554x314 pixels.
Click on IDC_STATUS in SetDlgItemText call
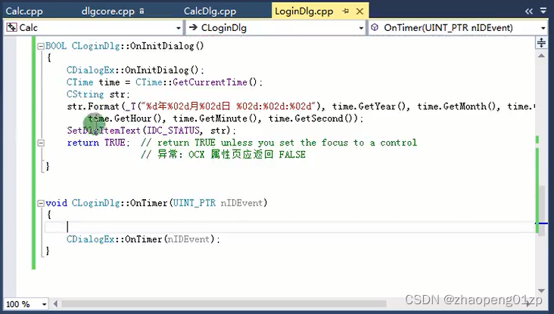pyautogui.click(x=173, y=131)
